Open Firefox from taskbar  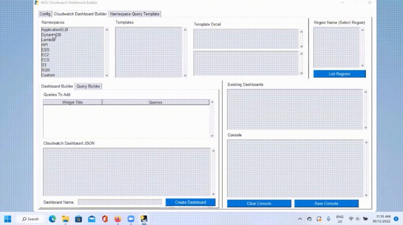point(118,219)
